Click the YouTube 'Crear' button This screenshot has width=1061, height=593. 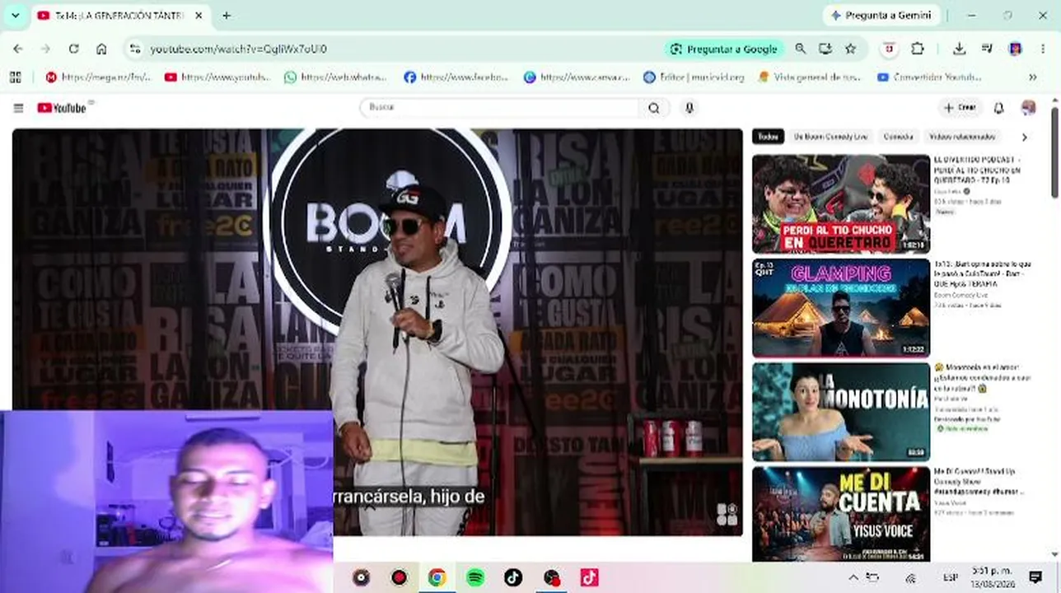[960, 108]
